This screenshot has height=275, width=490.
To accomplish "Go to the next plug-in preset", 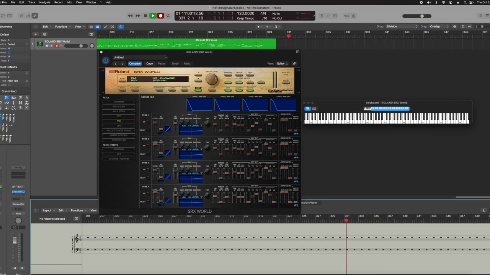I will [122, 63].
